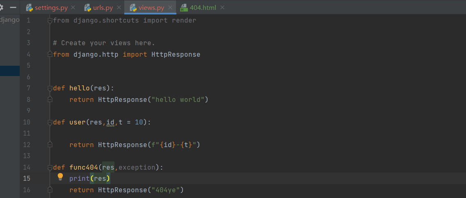This screenshot has width=466, height=198.
Task: Hide the project panel with minus icon
Action: click(13, 7)
